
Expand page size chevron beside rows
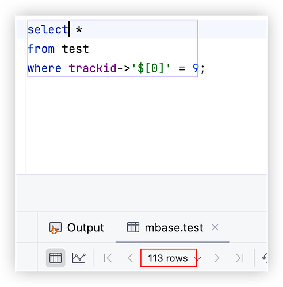point(197,258)
